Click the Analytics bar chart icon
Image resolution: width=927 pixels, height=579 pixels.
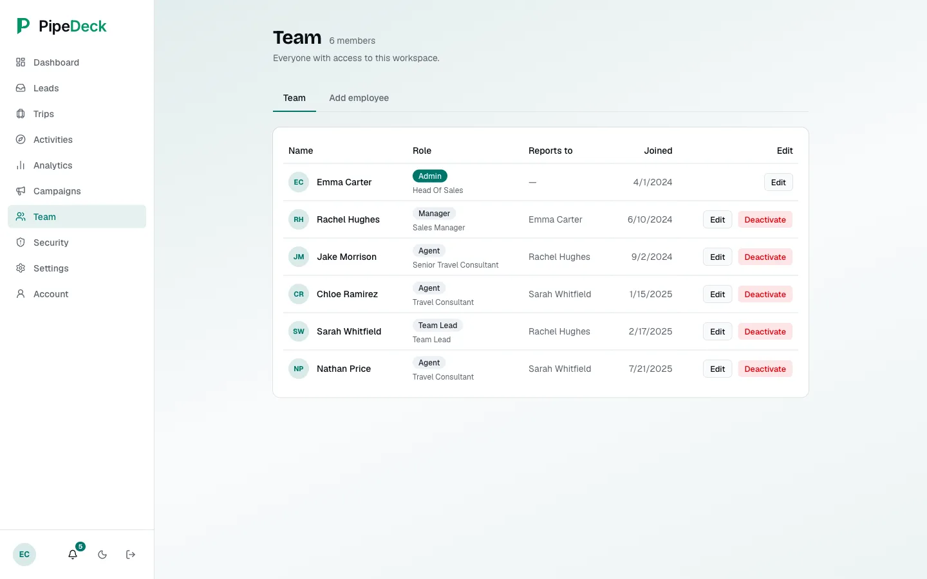(21, 165)
